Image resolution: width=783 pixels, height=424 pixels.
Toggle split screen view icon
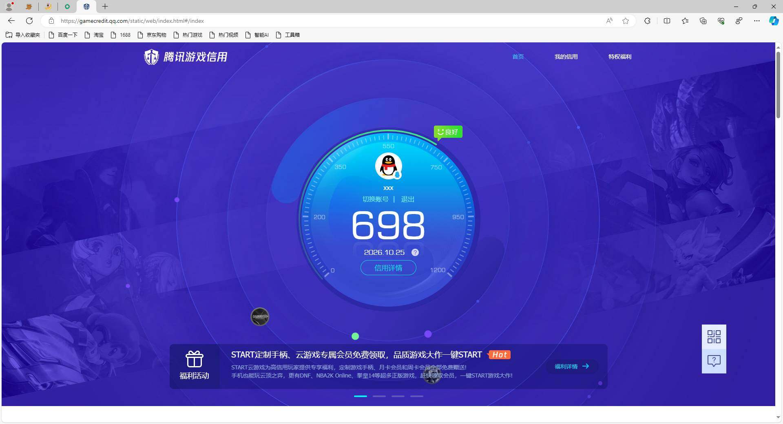pyautogui.click(x=667, y=21)
